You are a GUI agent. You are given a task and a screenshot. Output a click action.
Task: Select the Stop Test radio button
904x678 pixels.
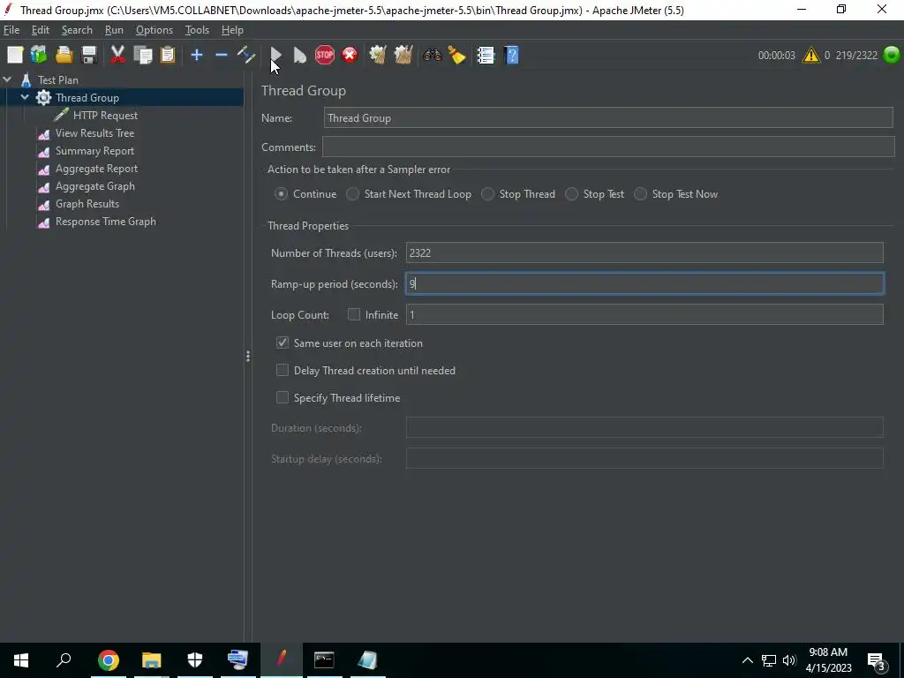571,194
